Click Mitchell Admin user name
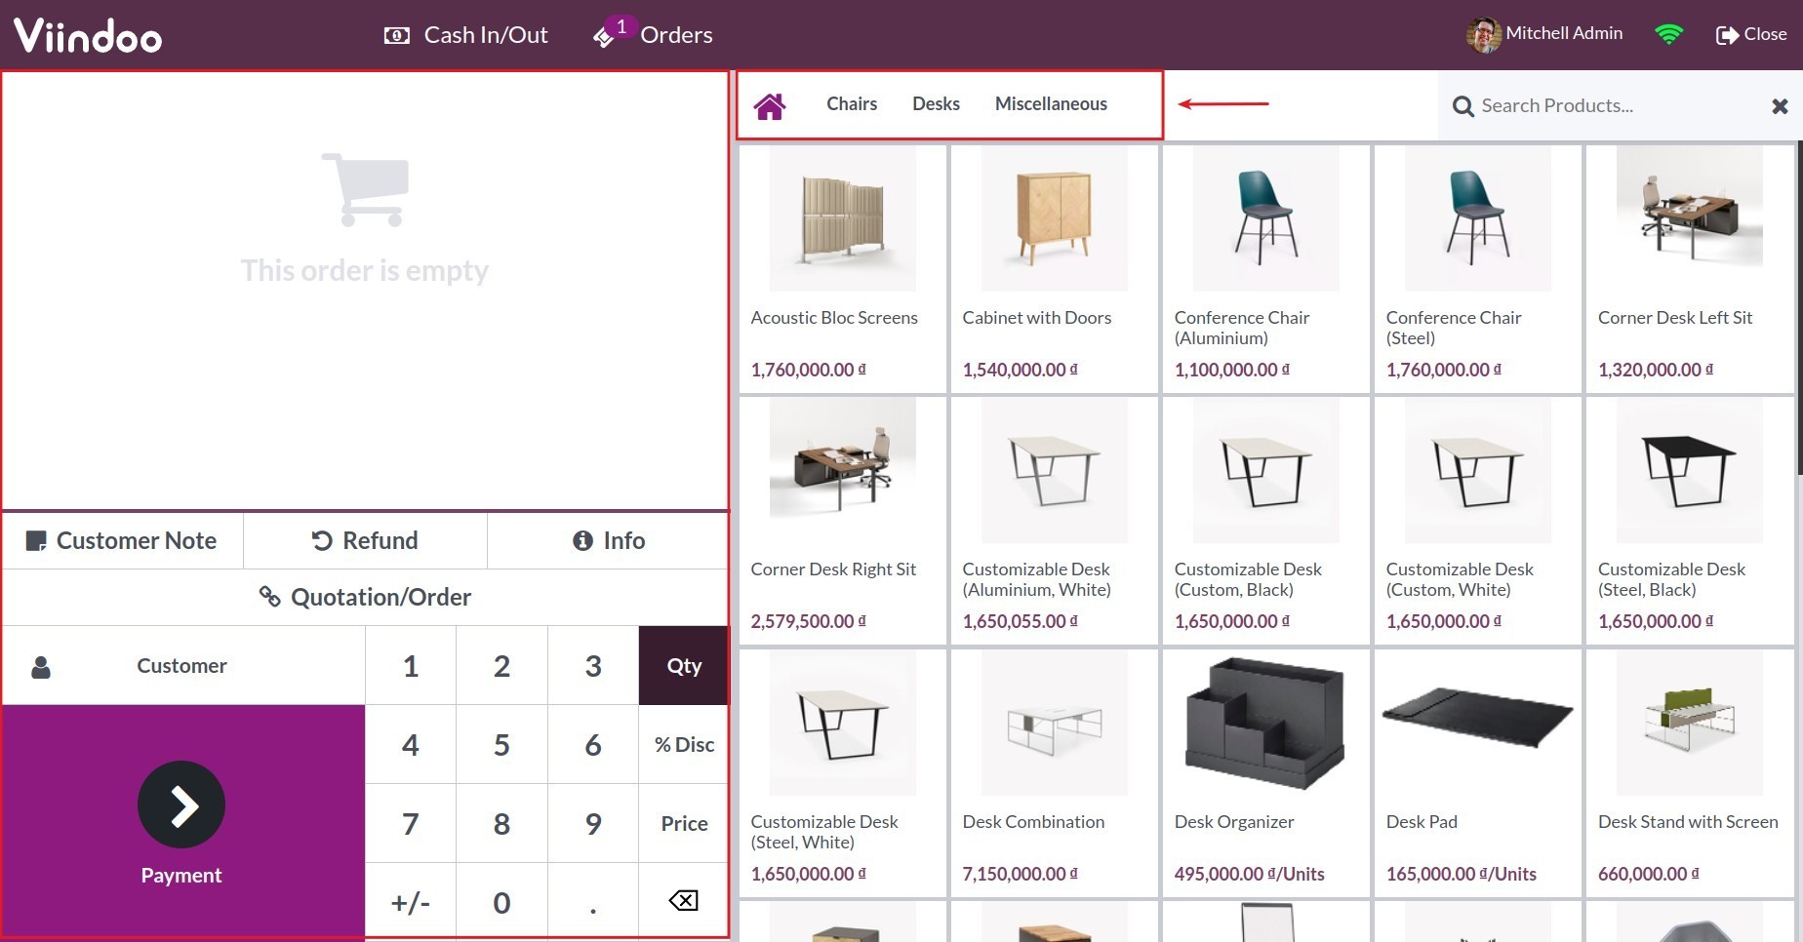Viewport: 1803px width, 942px height. tap(1564, 33)
